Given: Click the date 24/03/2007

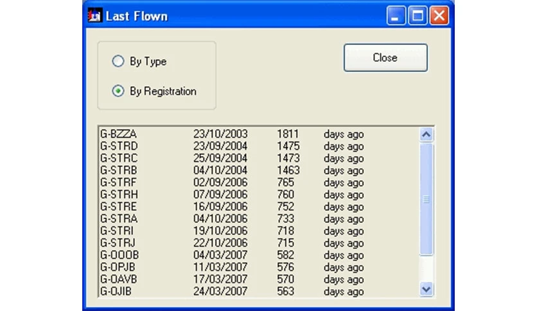Looking at the screenshot, I should (x=220, y=291).
